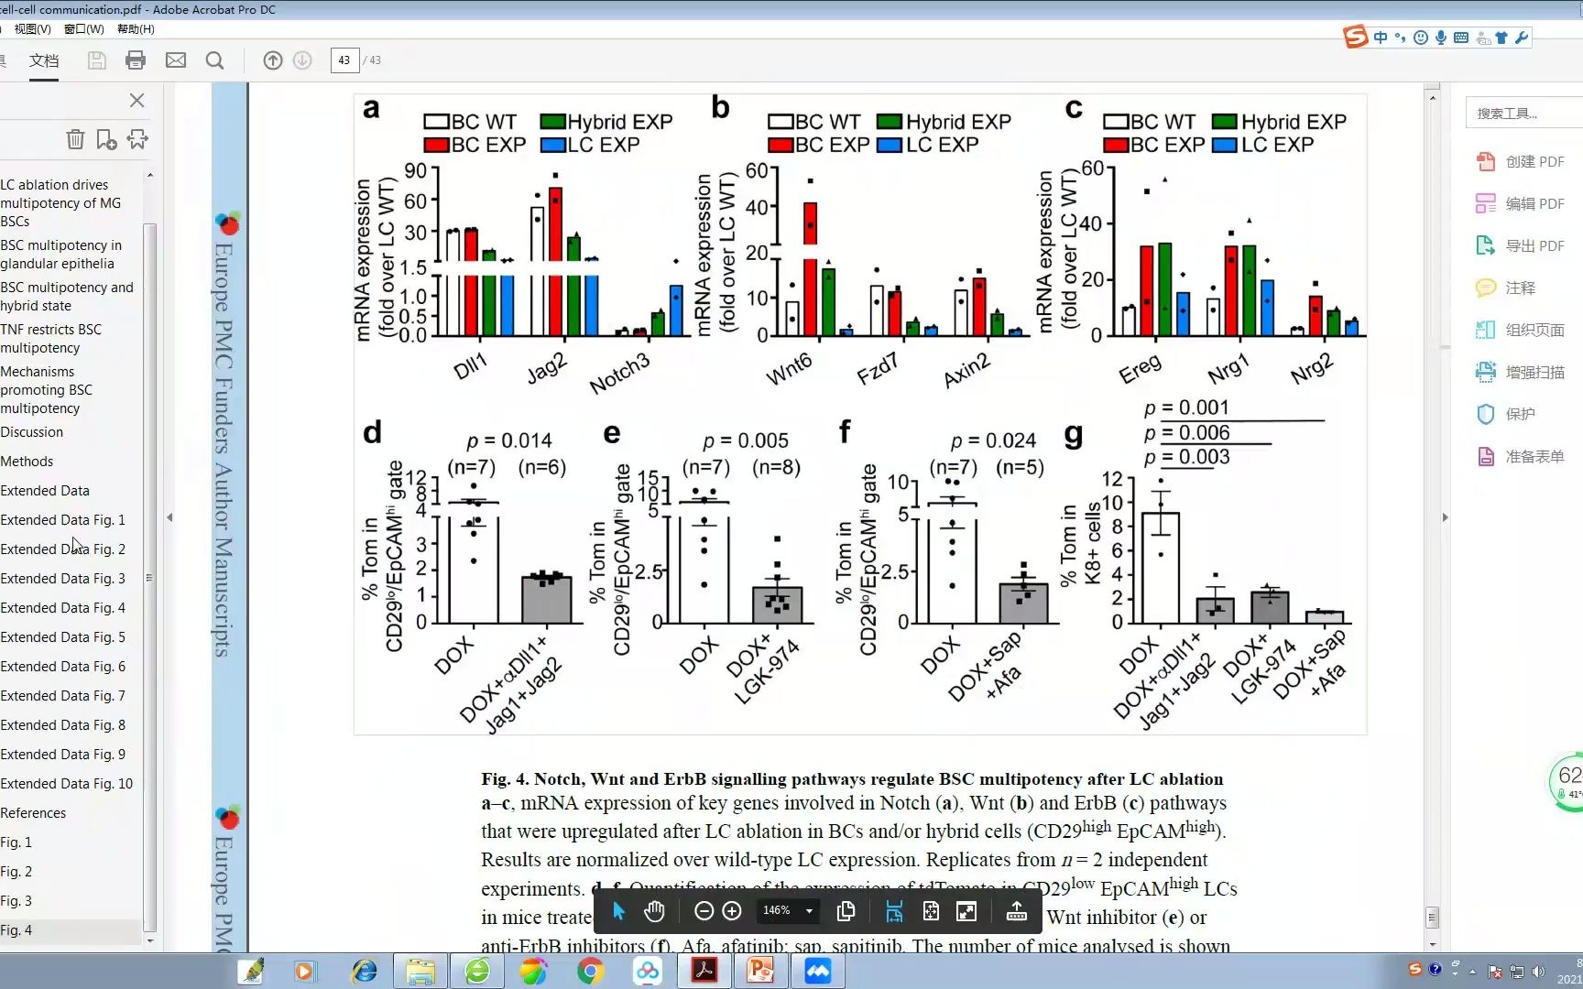Click the new bookmark icon
Image resolution: width=1583 pixels, height=989 pixels.
(106, 139)
